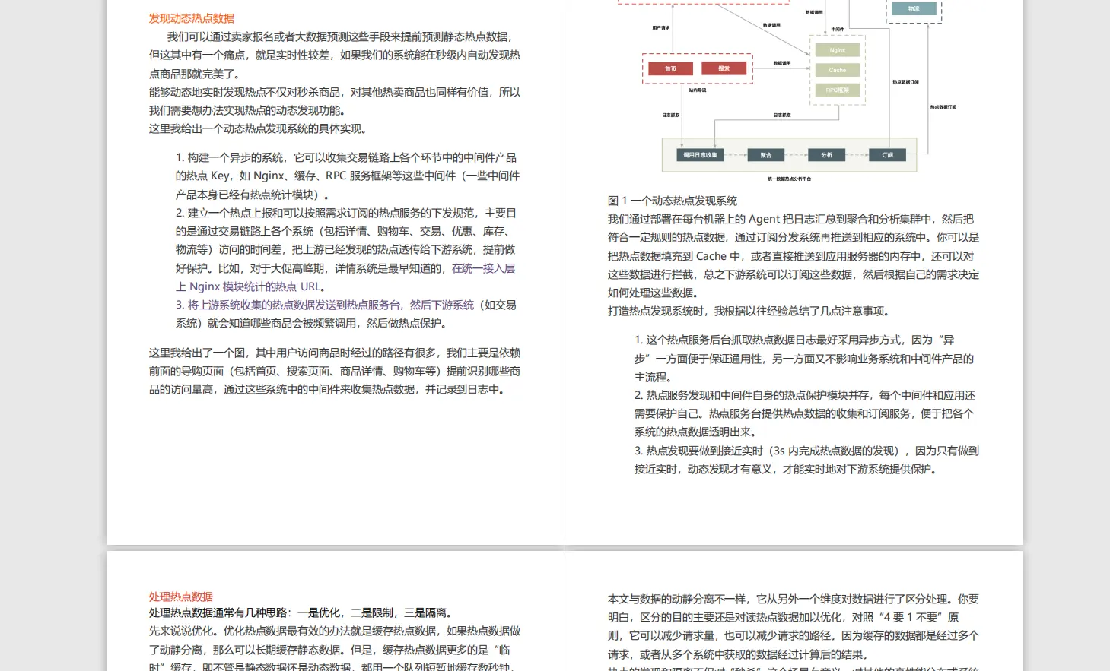This screenshot has height=671, width=1110.
Task: Click the 订阅 step in the pipeline
Action: tap(888, 155)
